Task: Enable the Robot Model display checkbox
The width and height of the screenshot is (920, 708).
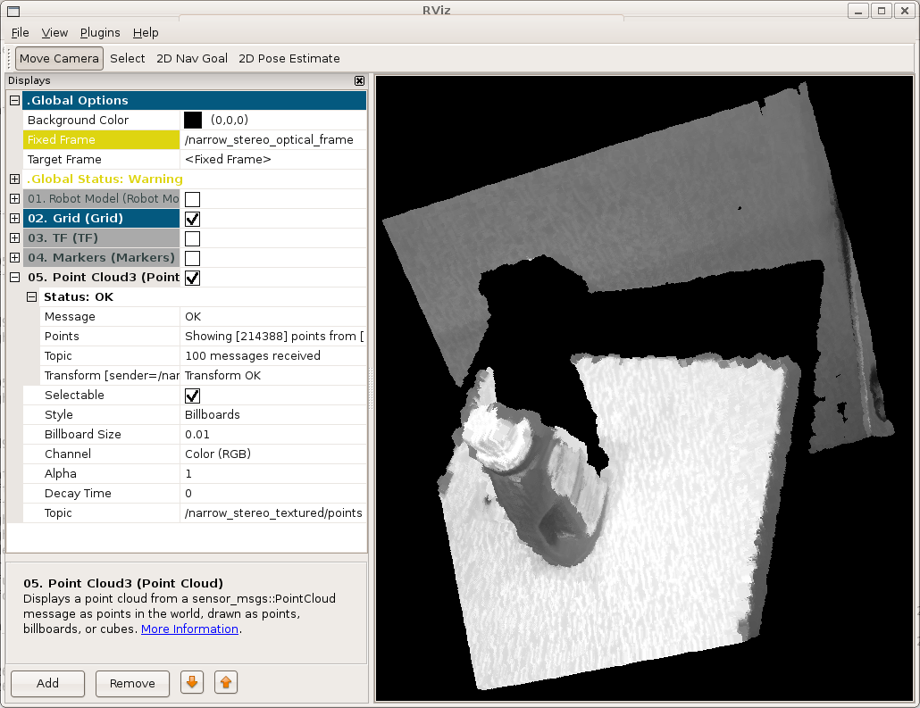Action: click(x=192, y=199)
